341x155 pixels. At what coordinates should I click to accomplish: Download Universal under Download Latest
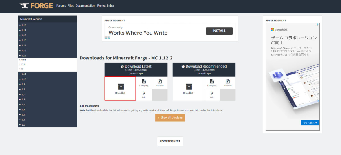point(160,83)
